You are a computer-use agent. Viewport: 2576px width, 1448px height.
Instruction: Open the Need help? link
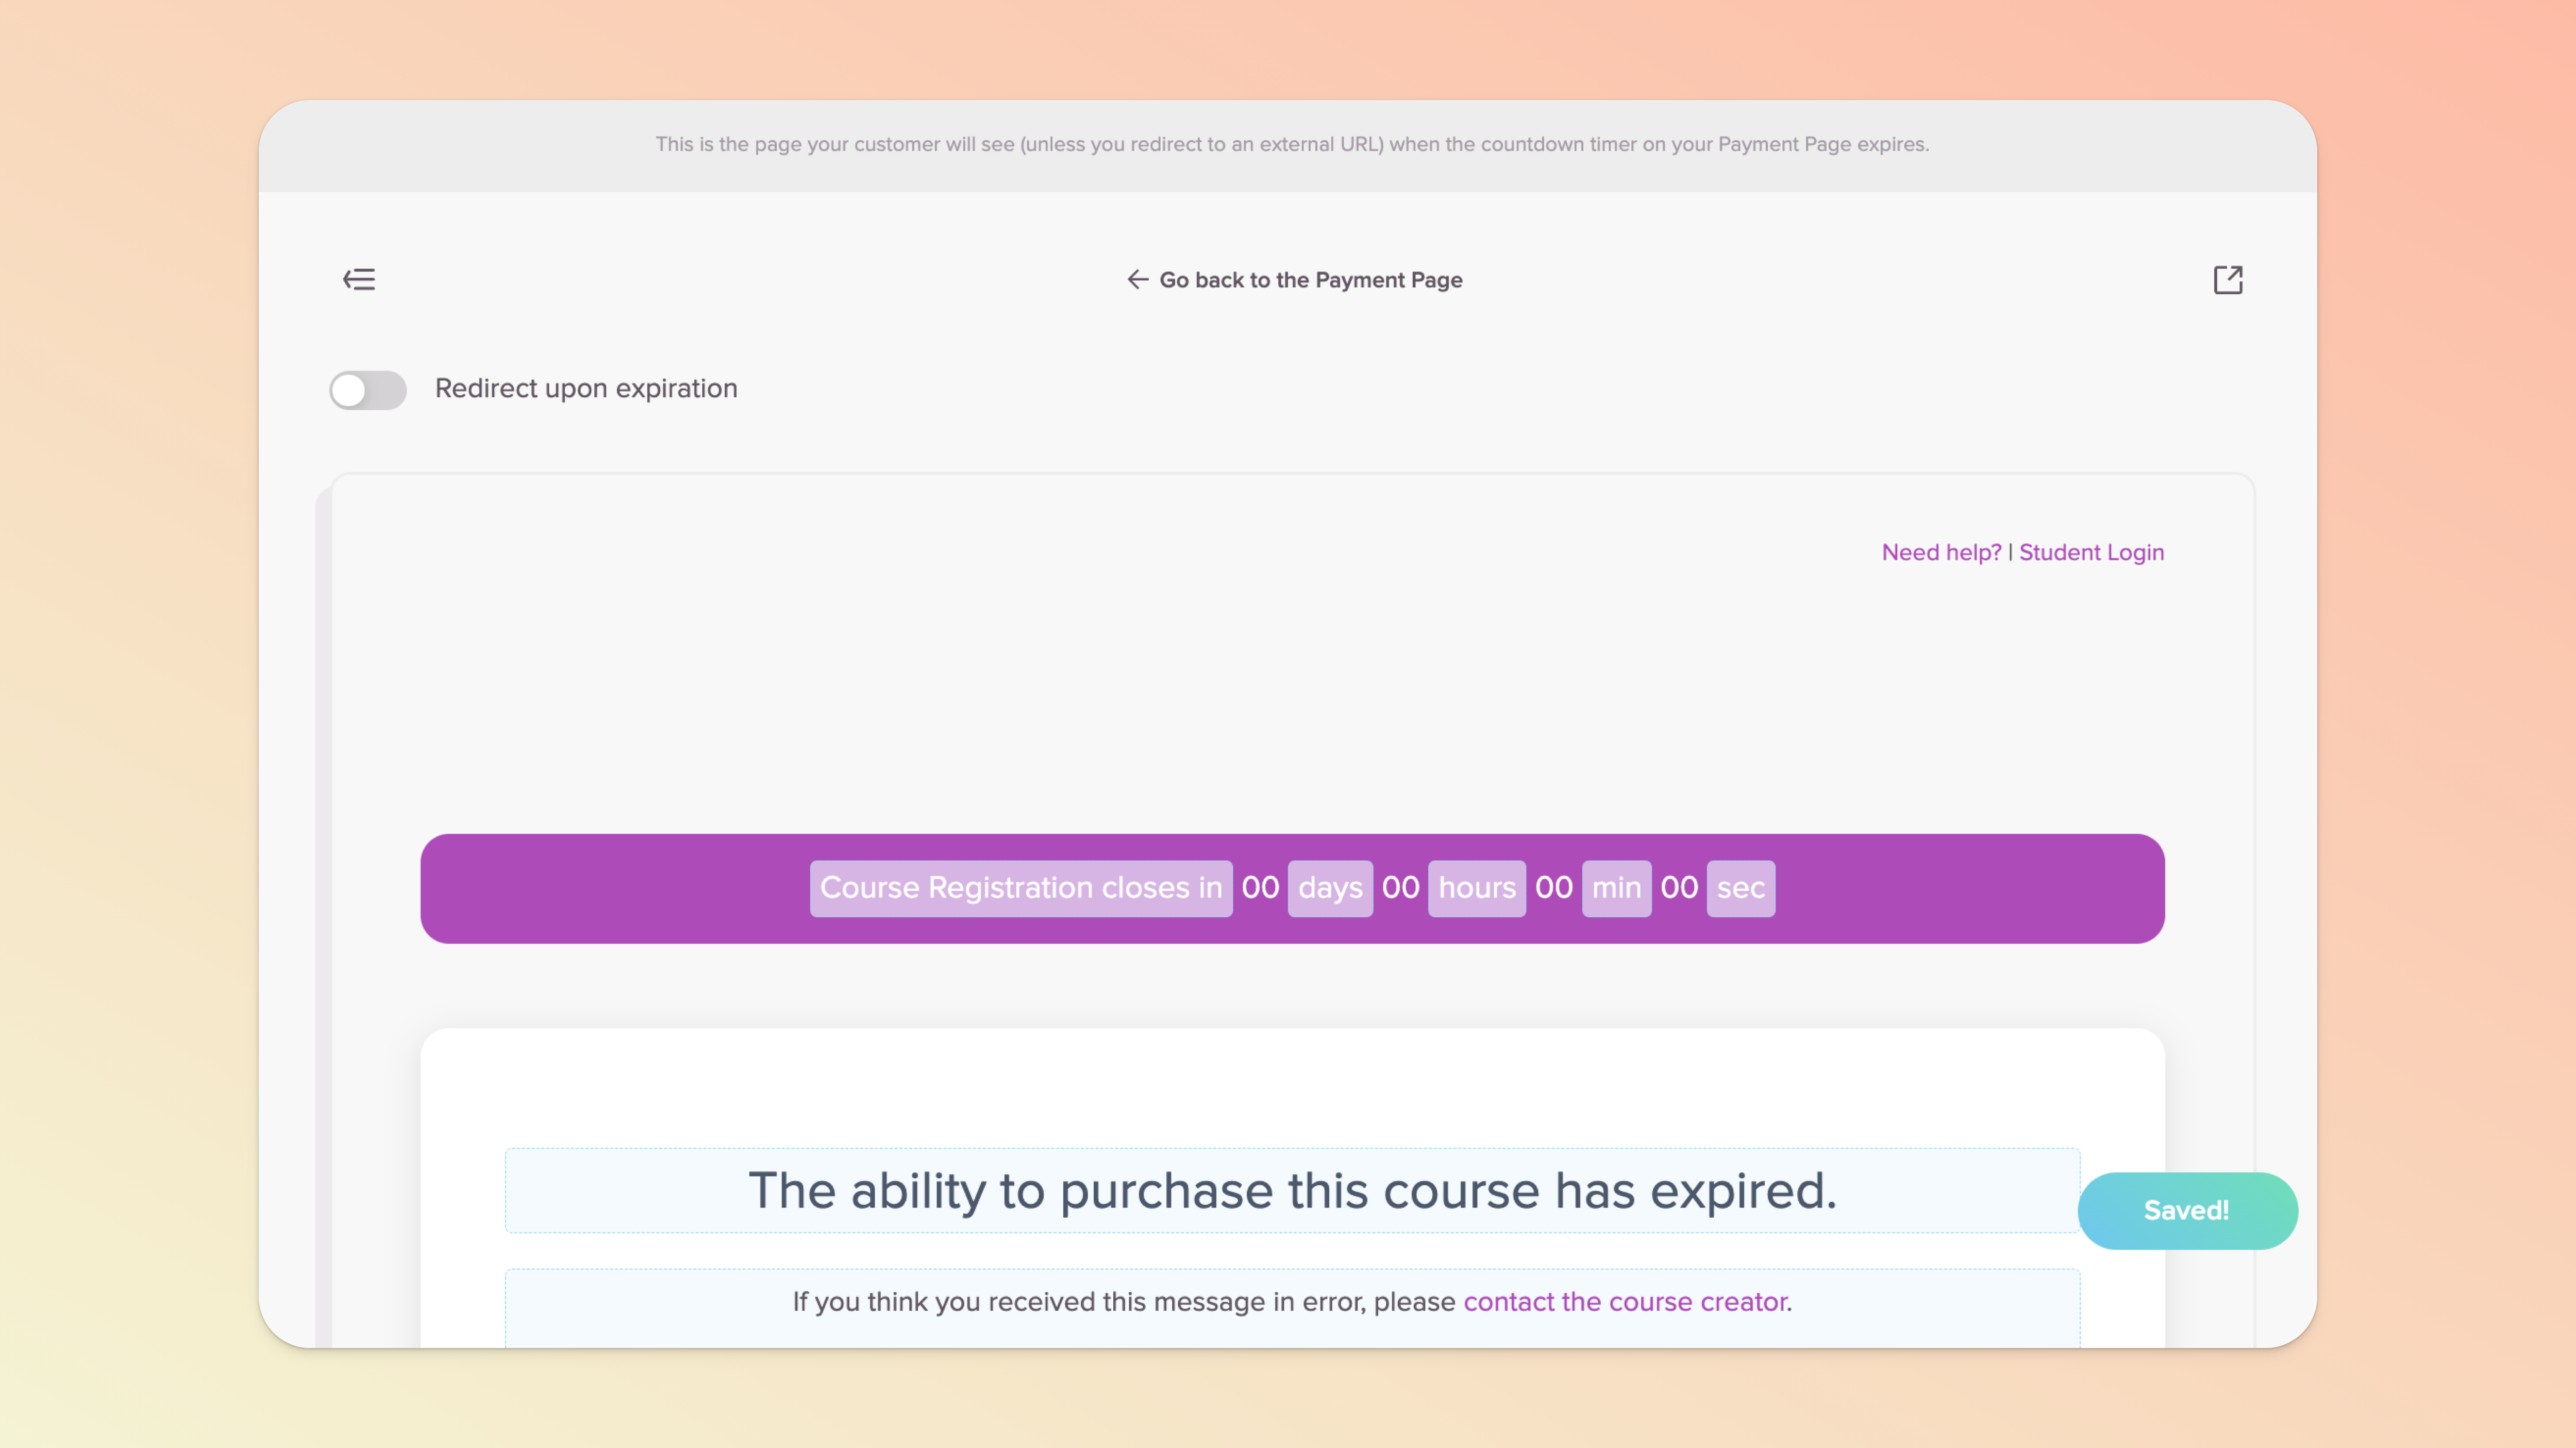pos(1941,552)
